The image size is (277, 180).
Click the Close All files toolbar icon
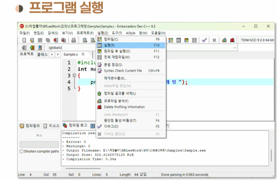(64, 40)
